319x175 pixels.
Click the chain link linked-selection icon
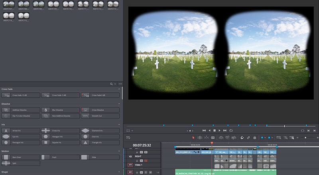point(248,138)
